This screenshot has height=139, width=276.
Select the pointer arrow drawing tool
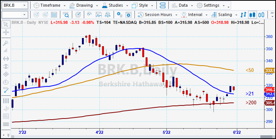6,25
